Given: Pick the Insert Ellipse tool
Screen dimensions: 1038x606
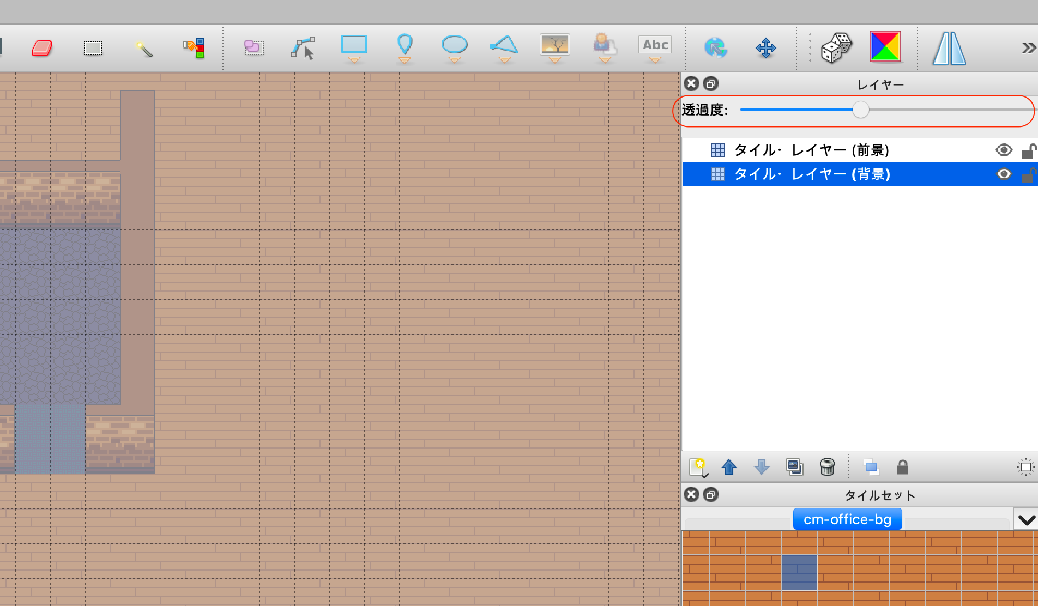Looking at the screenshot, I should click(x=454, y=46).
